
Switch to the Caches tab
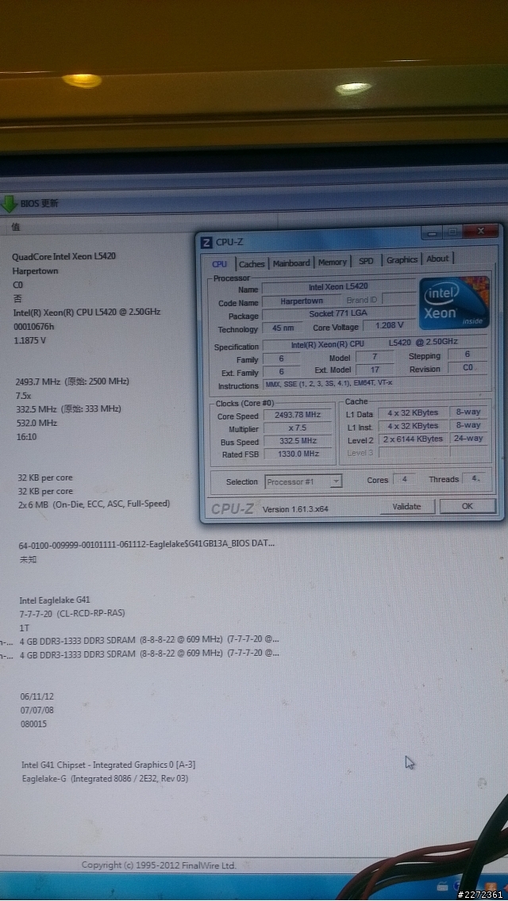pos(252,264)
